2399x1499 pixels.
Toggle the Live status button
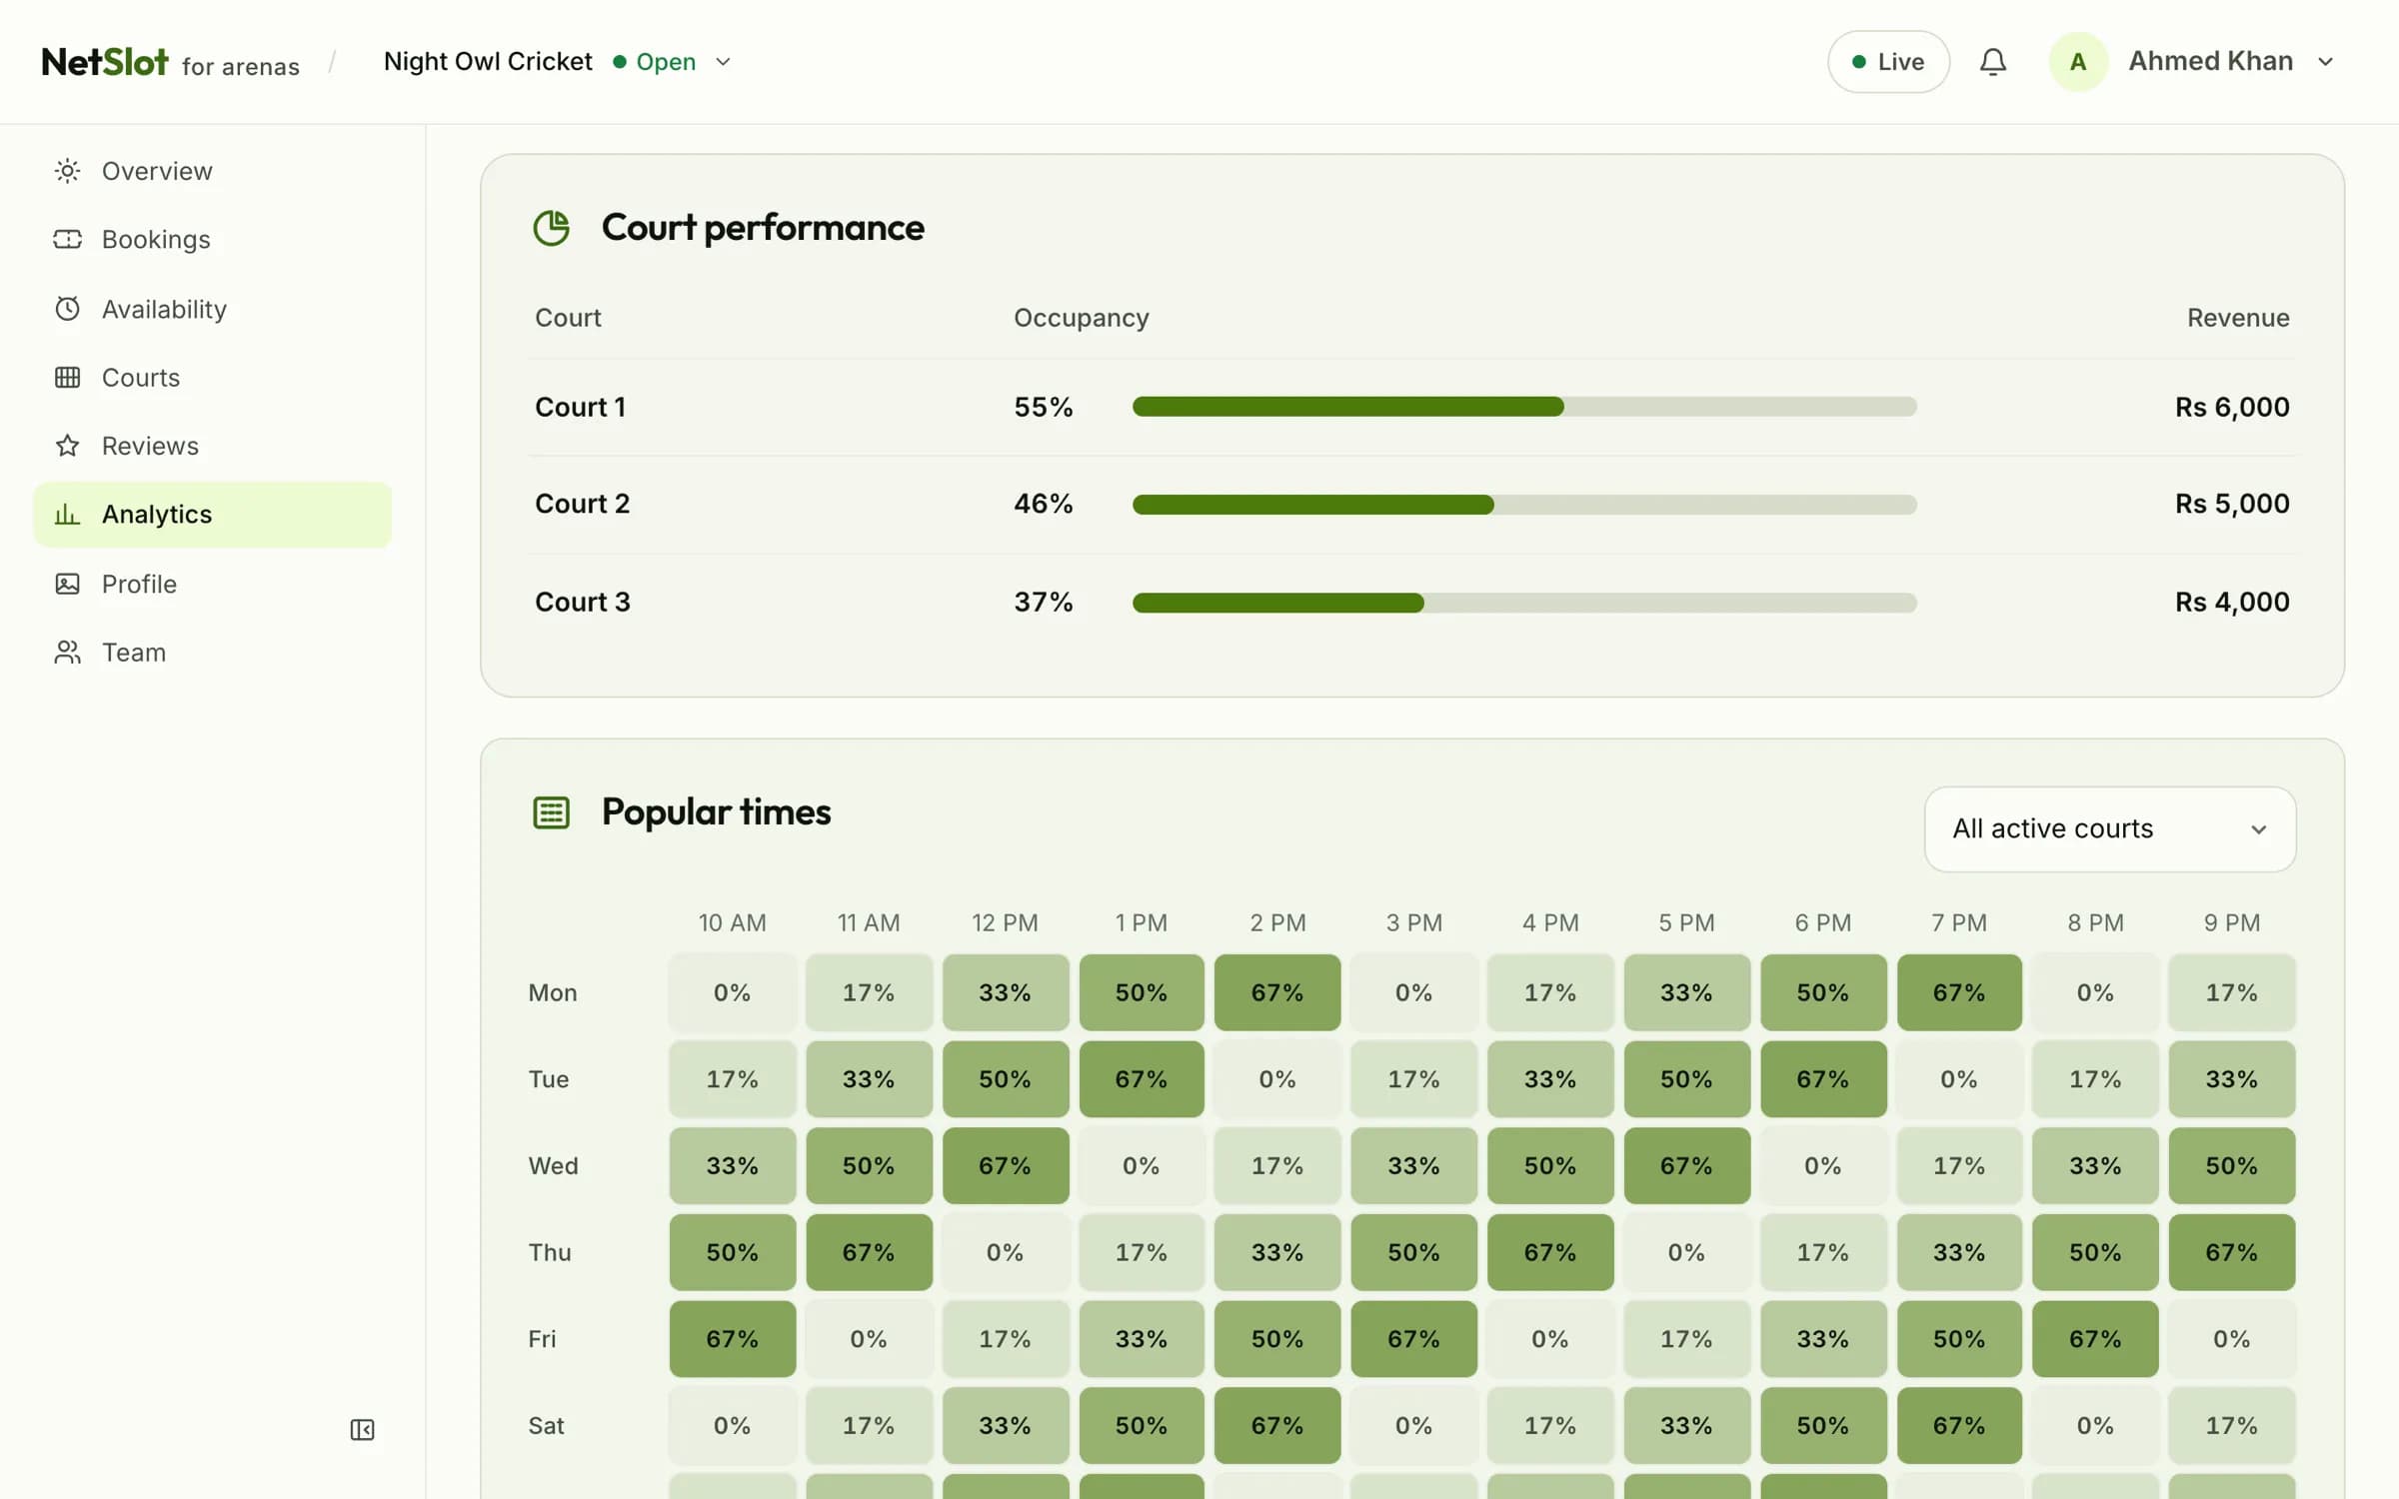[1888, 62]
